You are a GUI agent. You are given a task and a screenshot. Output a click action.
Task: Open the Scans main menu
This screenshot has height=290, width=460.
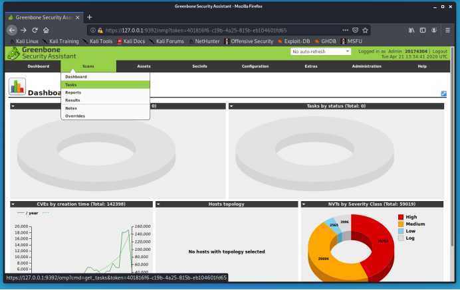[x=88, y=66]
